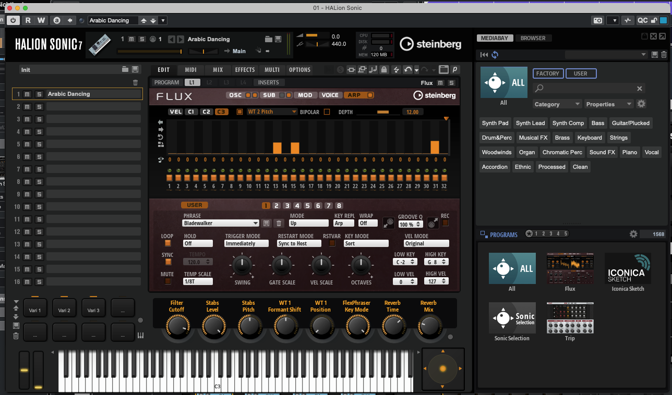Open the Vel Mode dropdown set to Original

426,243
